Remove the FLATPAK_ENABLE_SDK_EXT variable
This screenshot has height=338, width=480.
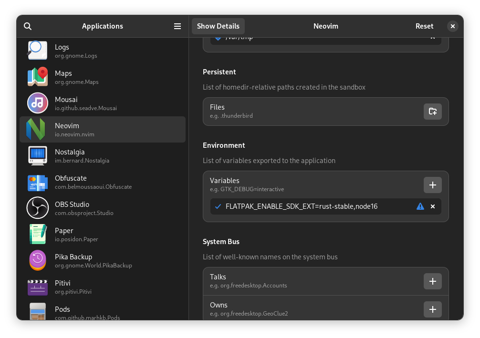point(432,206)
